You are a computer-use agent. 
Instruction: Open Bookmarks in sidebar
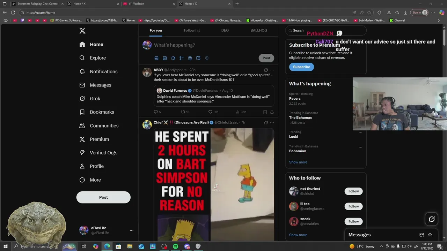97,112
